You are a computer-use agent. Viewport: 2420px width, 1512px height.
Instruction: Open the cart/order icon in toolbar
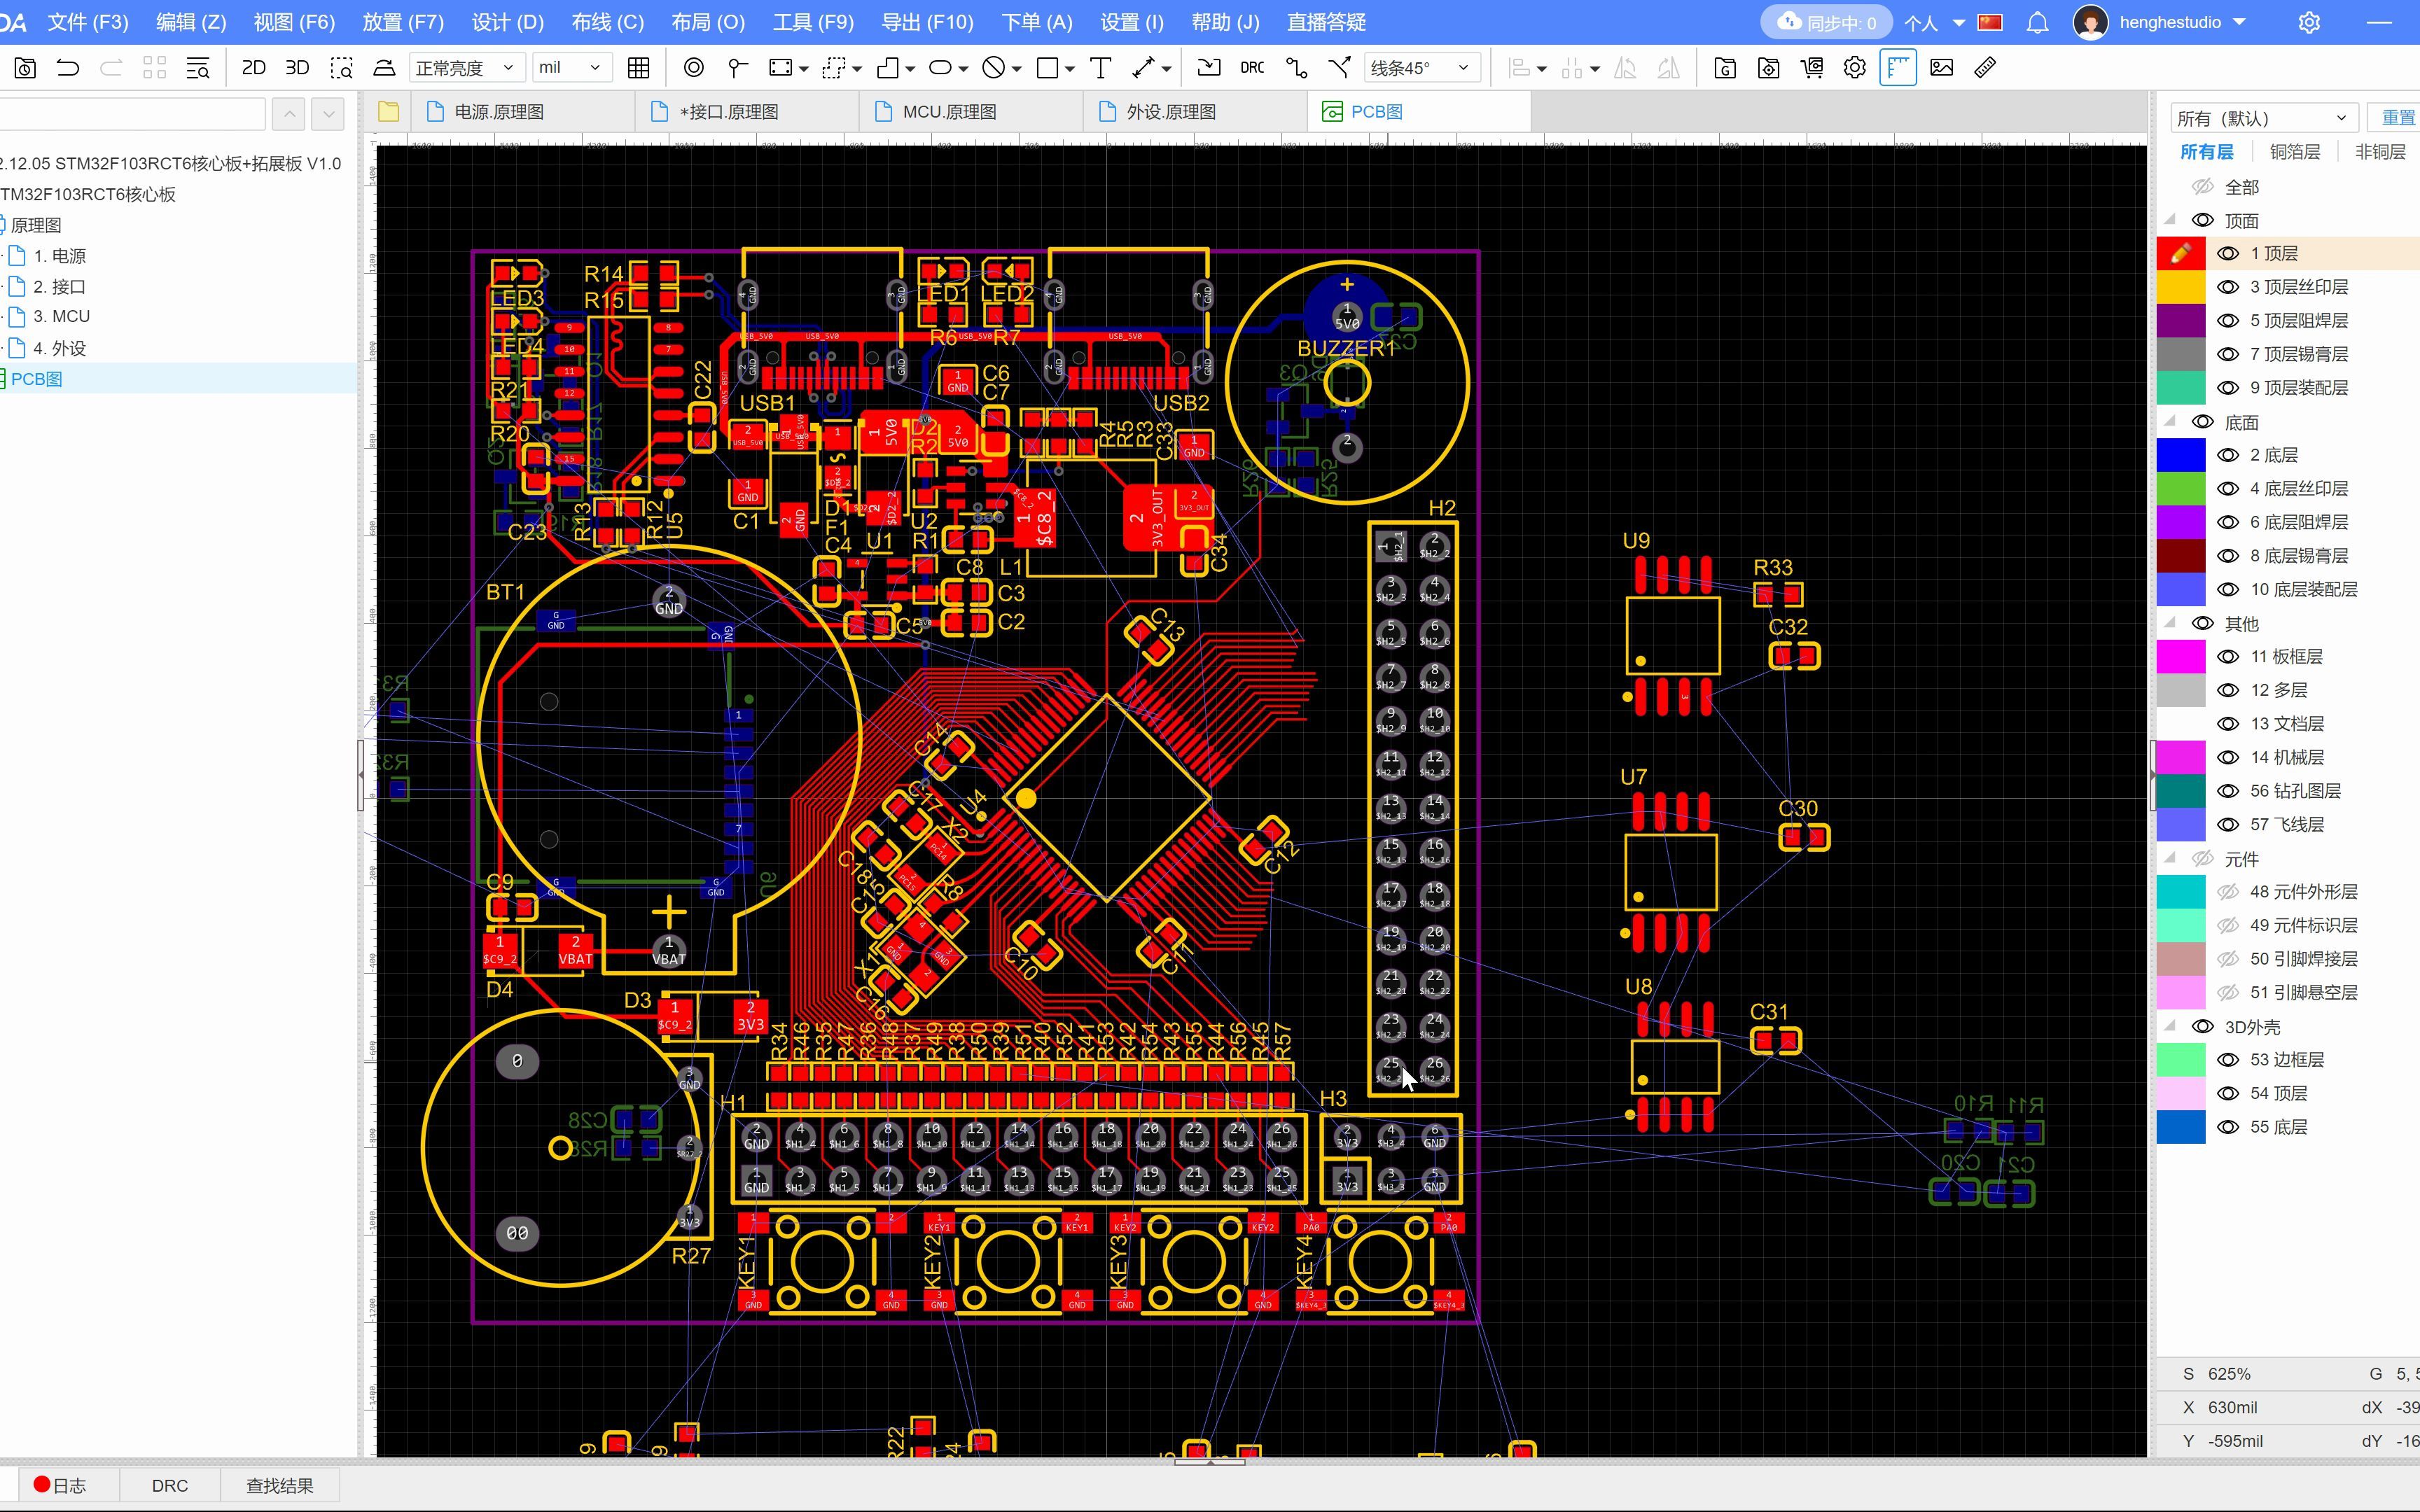coord(1813,67)
